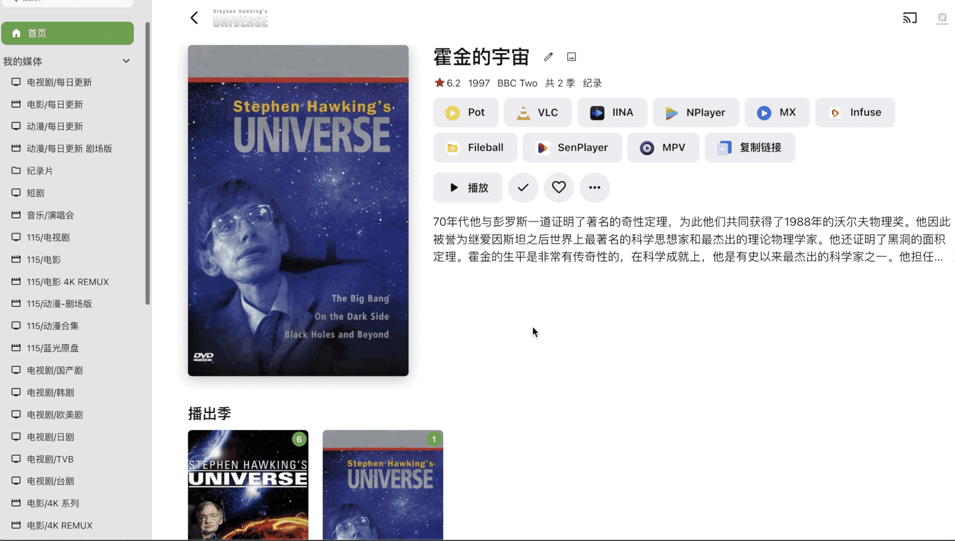Viewport: 955px width, 541px height.
Task: Open with VLC player
Action: coord(537,112)
